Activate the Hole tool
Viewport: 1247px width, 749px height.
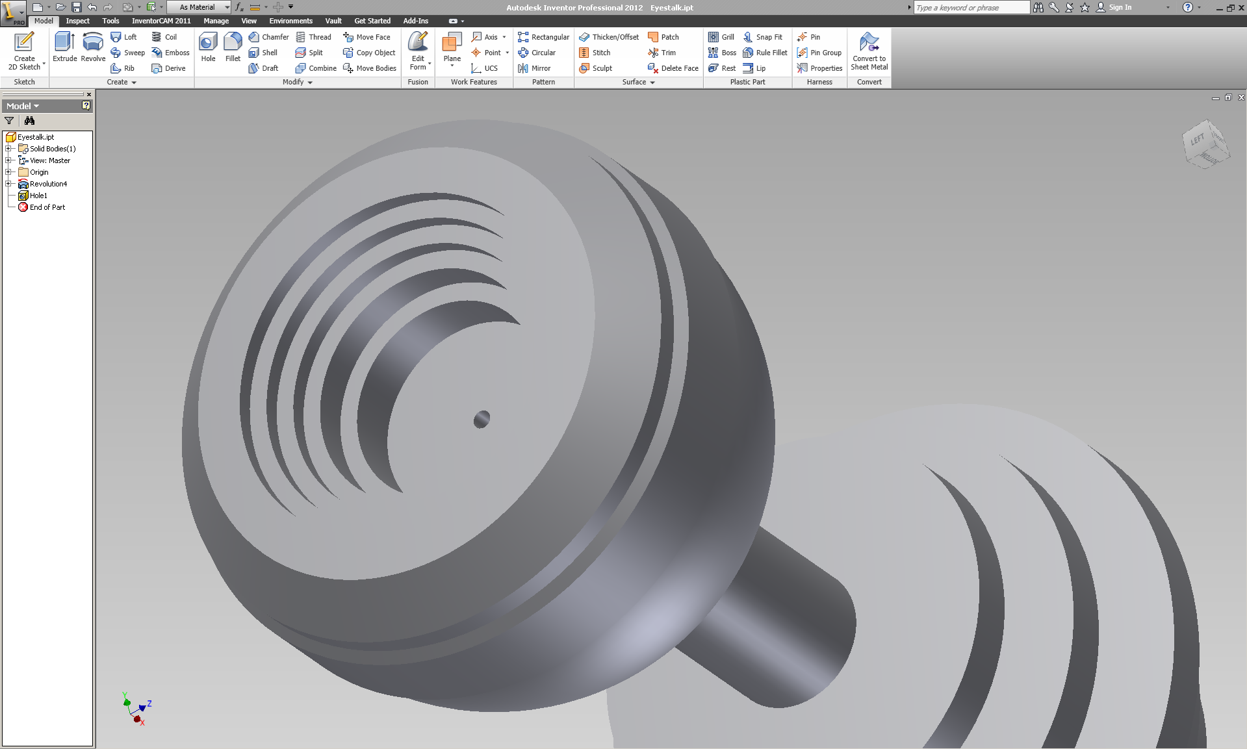coord(208,47)
